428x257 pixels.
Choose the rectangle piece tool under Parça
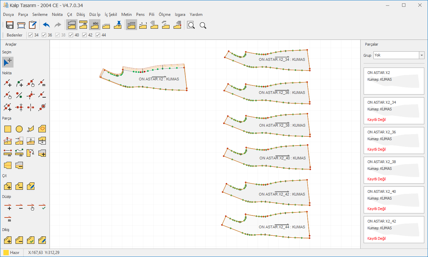8,129
